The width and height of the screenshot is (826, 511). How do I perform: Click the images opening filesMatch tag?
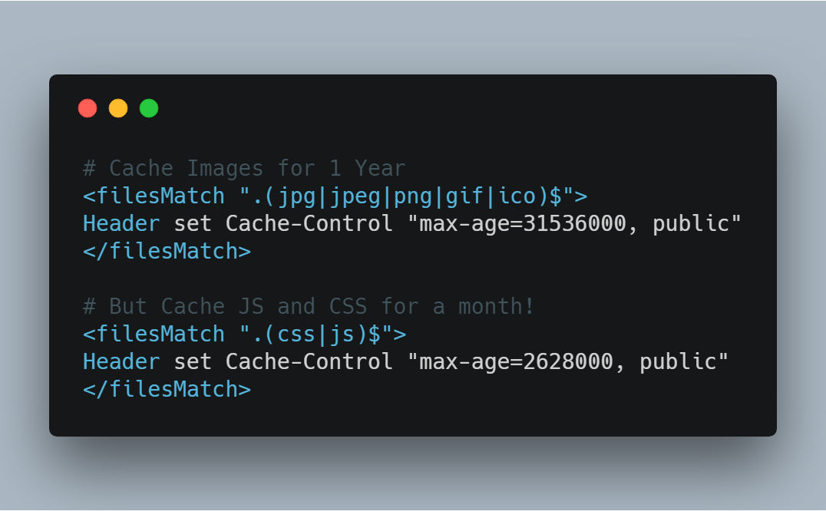click(x=154, y=196)
